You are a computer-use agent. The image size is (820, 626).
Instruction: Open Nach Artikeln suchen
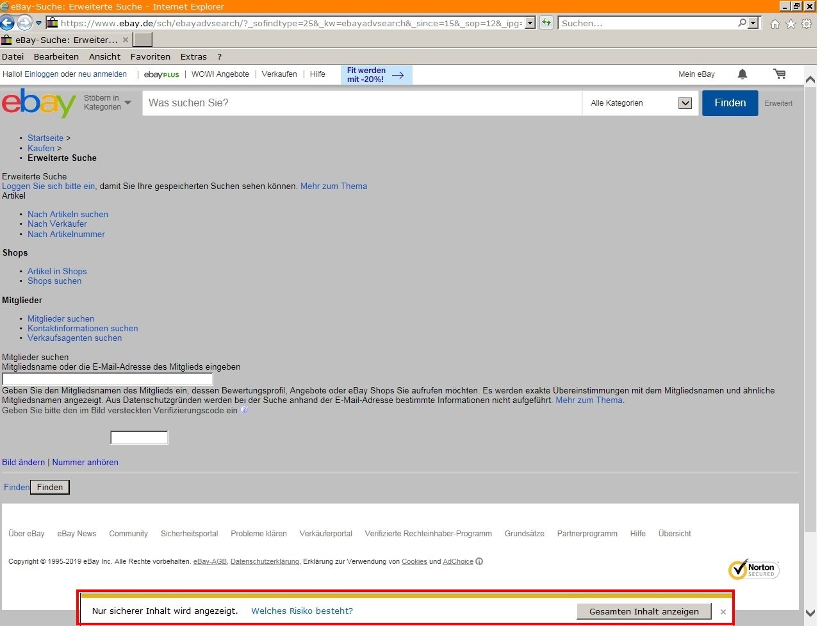click(x=68, y=214)
